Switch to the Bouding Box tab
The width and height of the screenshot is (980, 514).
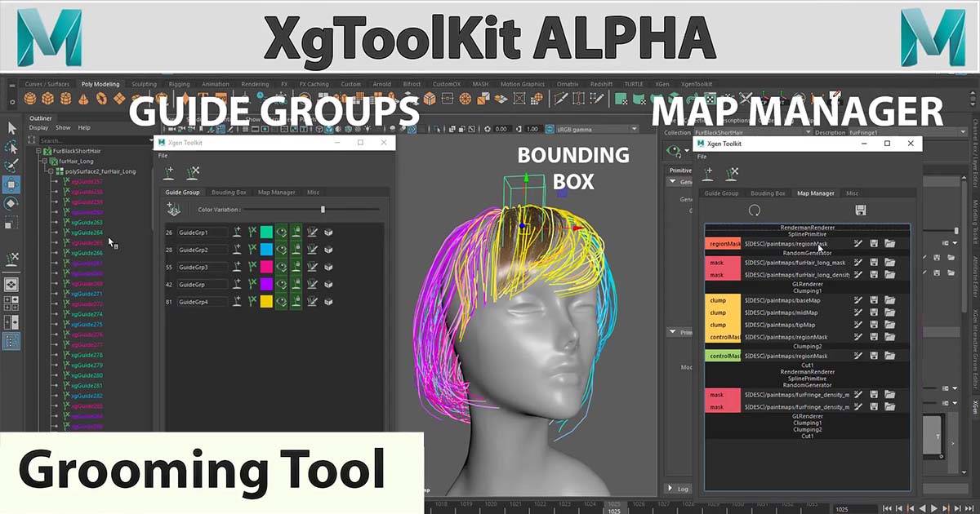click(x=229, y=193)
